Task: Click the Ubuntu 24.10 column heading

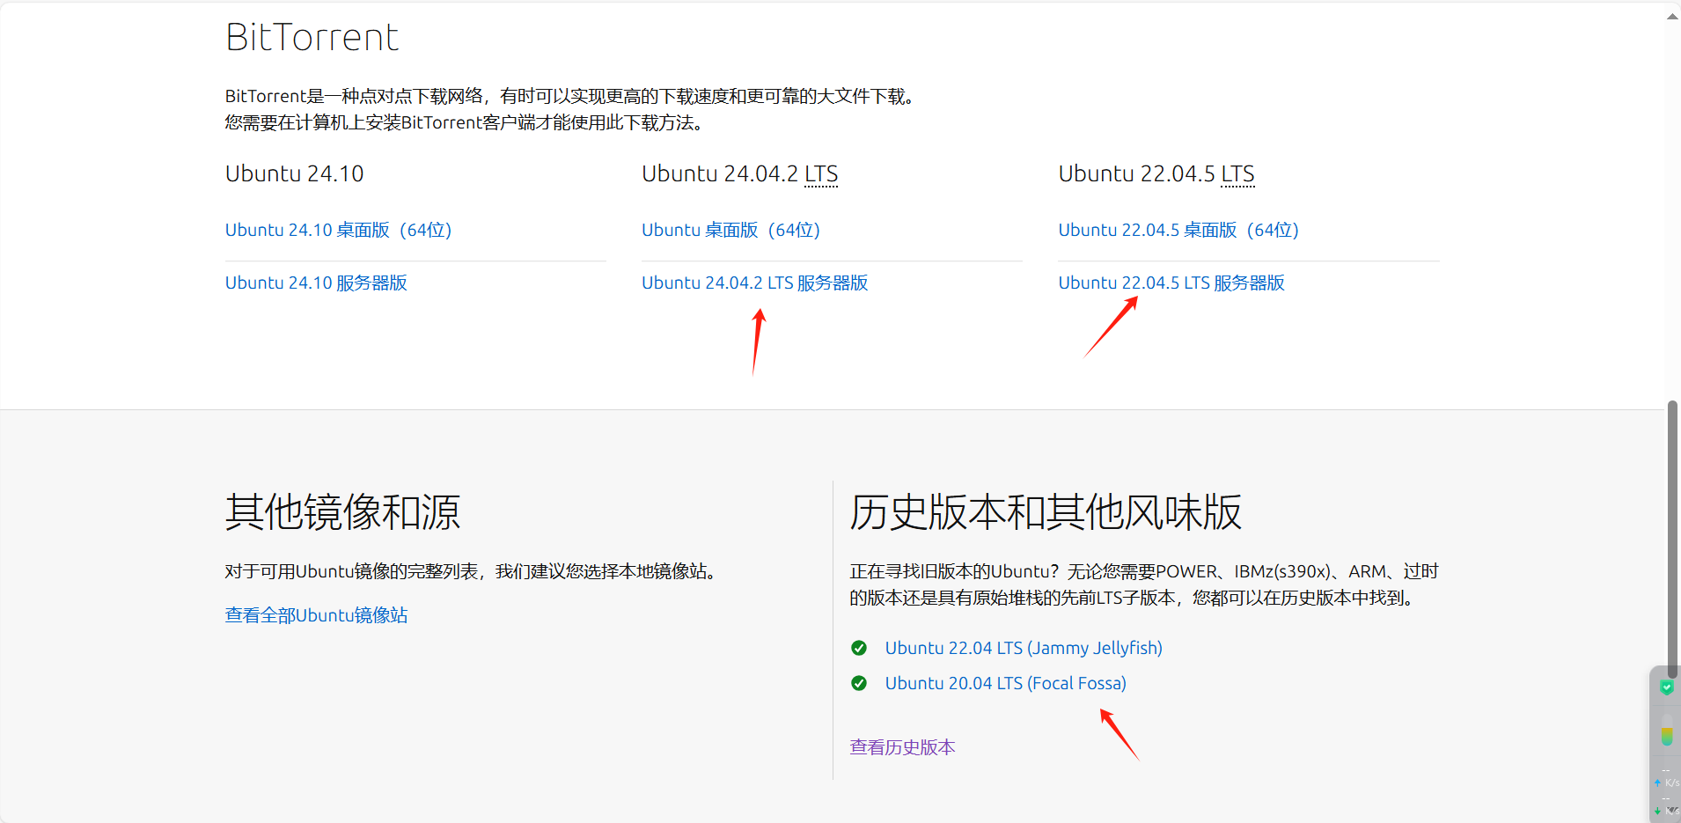Action: click(x=294, y=173)
